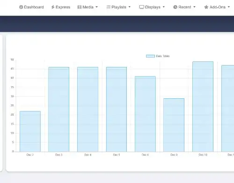The height and width of the screenshot is (183, 234).
Task: Click the Daily Totals legend label
Action: 163,56
